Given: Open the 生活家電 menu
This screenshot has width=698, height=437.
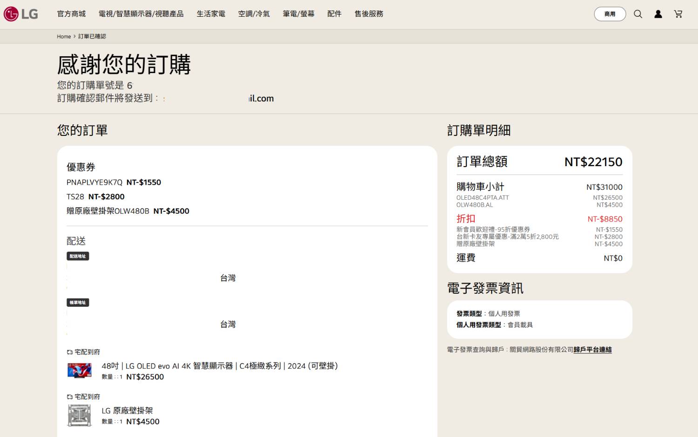Looking at the screenshot, I should 211,14.
